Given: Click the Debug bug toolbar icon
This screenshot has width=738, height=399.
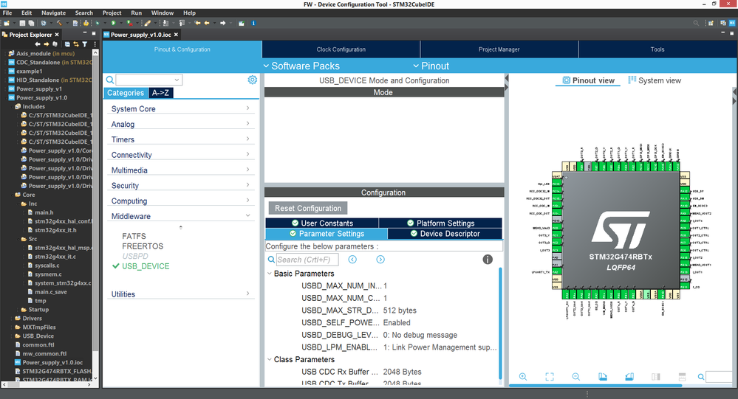Looking at the screenshot, I should (98, 23).
